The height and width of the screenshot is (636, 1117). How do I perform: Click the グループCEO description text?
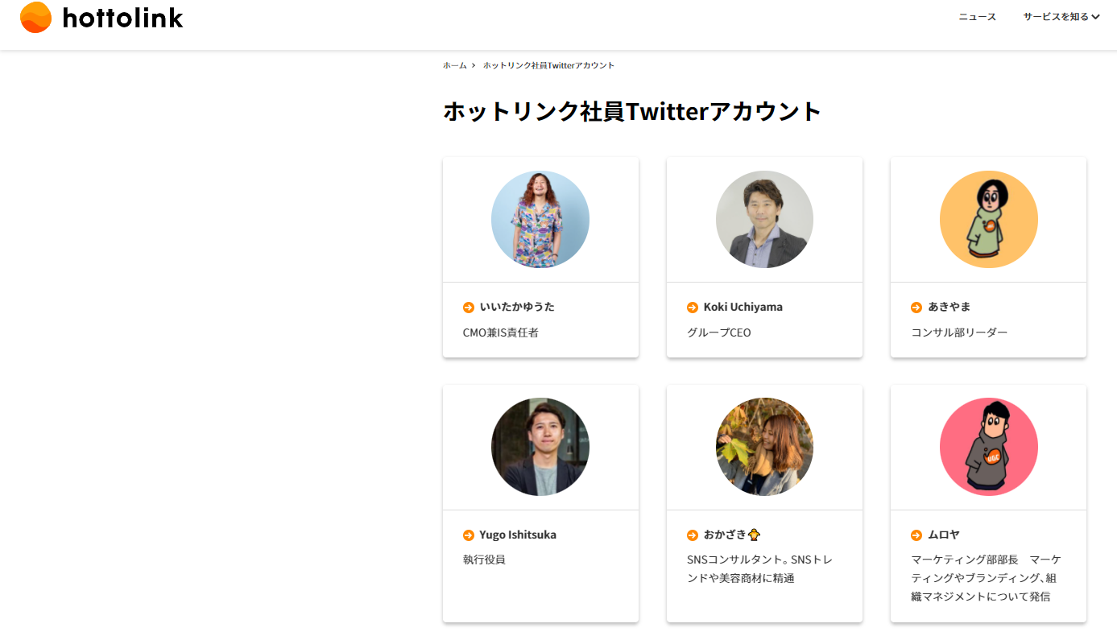click(x=719, y=332)
